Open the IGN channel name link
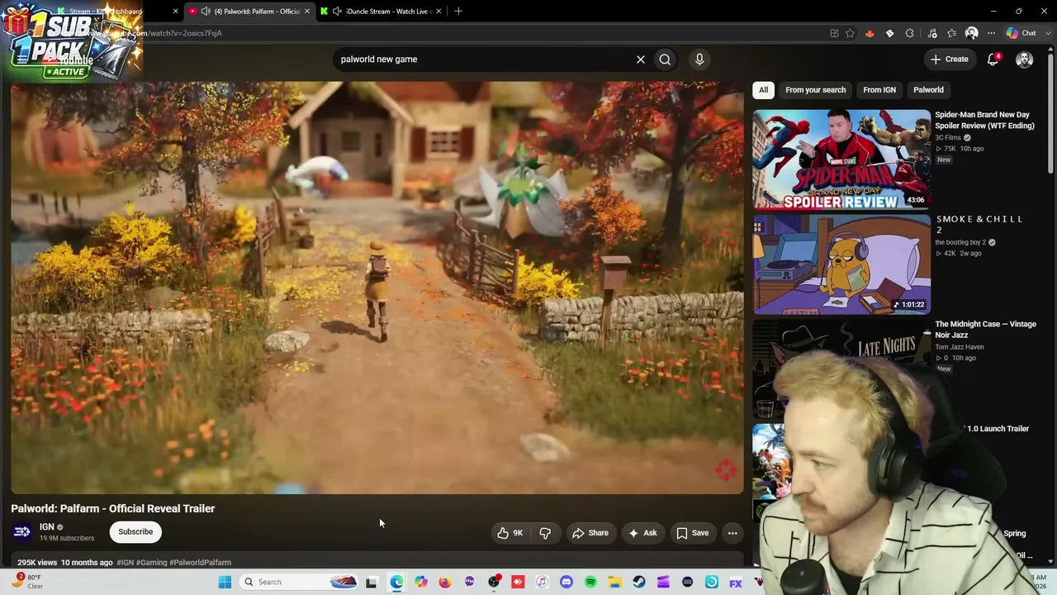The height and width of the screenshot is (595, 1057). tap(47, 526)
